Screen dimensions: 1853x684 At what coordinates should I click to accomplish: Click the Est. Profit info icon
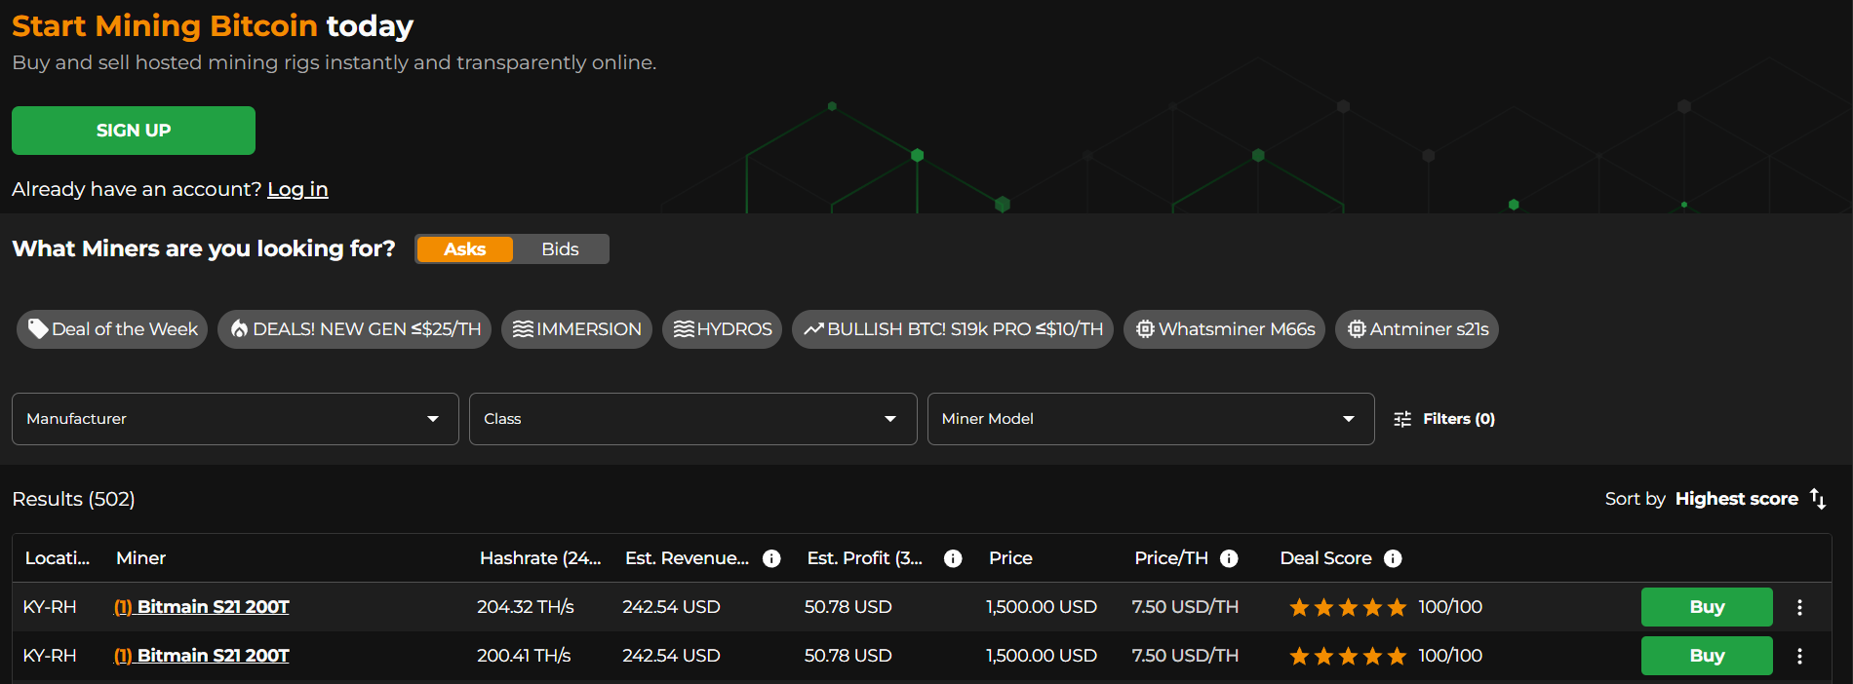click(x=953, y=558)
